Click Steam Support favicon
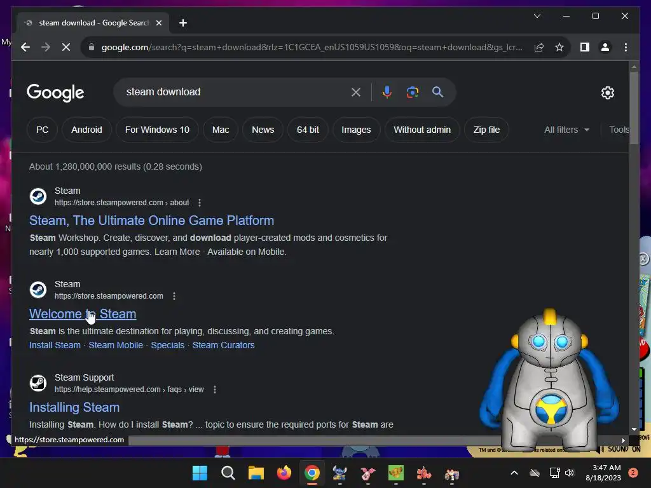Viewport: 651px width, 488px height. point(38,383)
